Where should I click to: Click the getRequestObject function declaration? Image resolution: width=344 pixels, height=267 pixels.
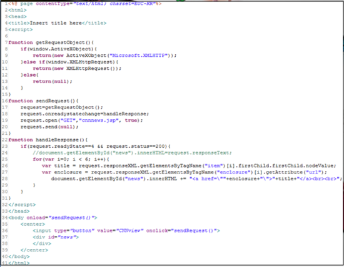pyautogui.click(x=51, y=42)
